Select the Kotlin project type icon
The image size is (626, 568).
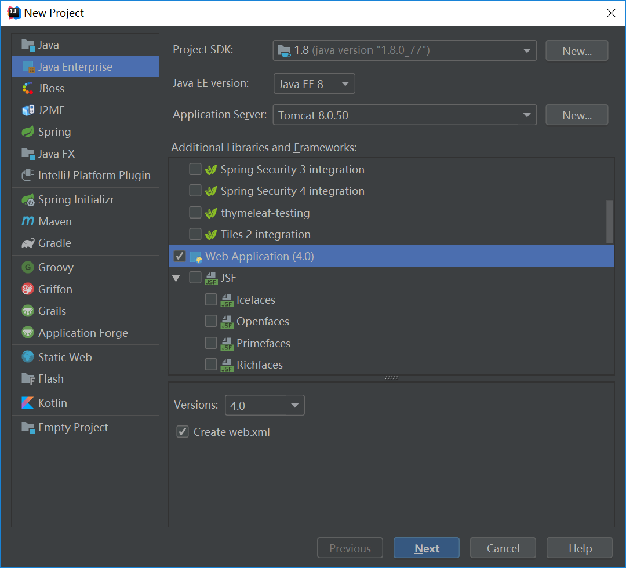coord(28,403)
